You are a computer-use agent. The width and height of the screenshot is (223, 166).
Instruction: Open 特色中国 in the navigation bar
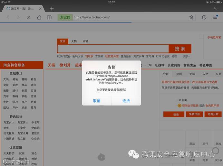click(x=206, y=65)
